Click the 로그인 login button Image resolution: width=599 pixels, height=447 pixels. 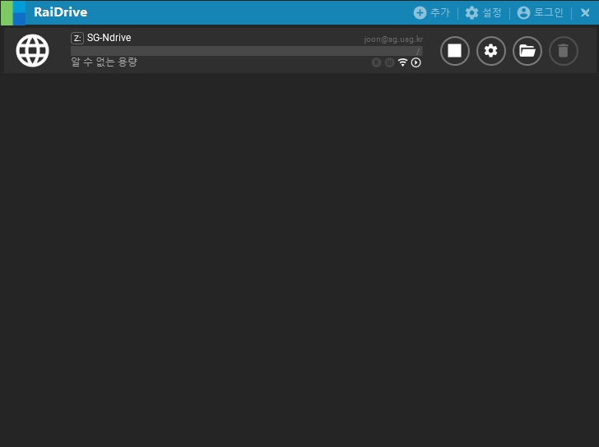click(x=540, y=12)
